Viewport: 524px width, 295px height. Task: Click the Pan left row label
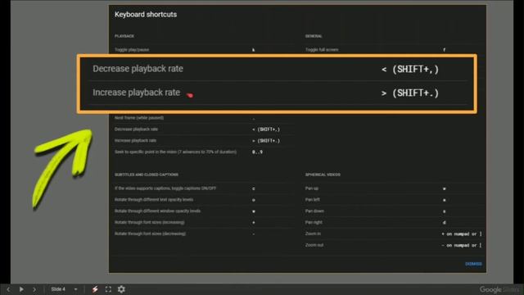312,200
